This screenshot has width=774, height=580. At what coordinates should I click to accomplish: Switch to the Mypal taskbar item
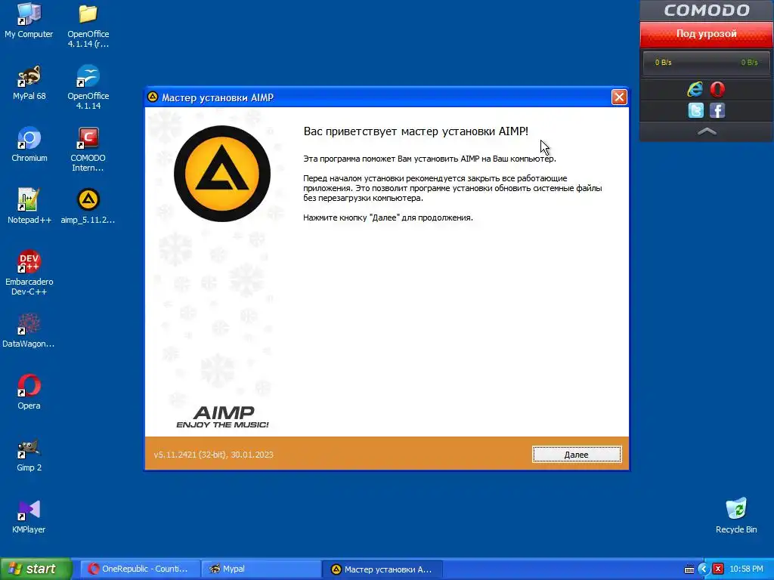pos(261,569)
